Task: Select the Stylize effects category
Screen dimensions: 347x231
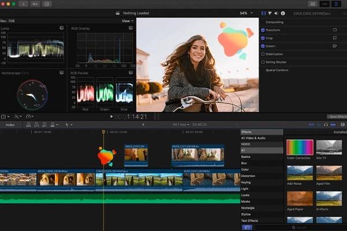Action: tap(262, 214)
